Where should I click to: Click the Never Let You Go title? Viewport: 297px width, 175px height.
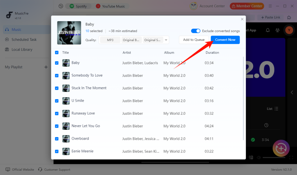tap(86, 126)
